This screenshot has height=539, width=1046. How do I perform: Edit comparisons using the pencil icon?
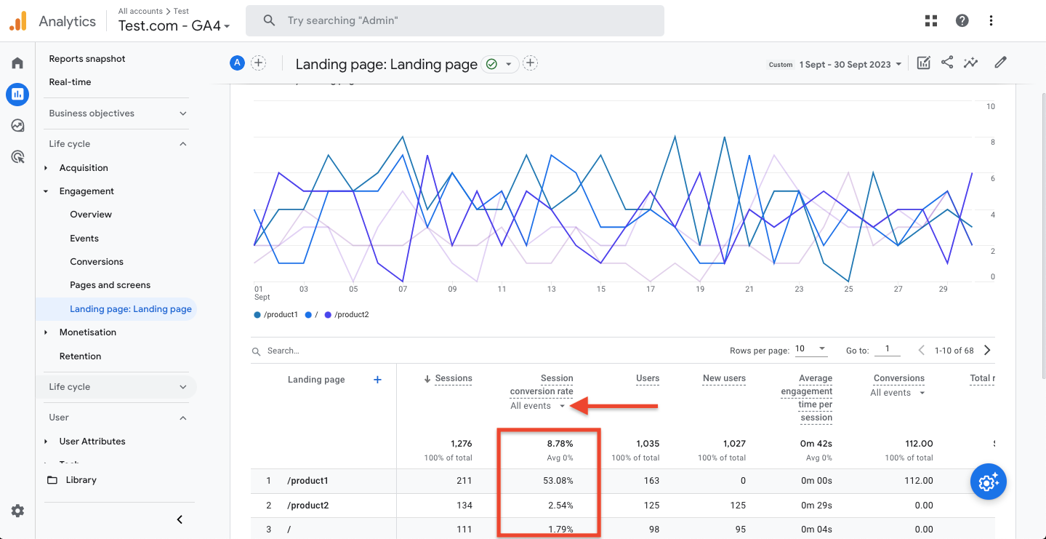1000,63
